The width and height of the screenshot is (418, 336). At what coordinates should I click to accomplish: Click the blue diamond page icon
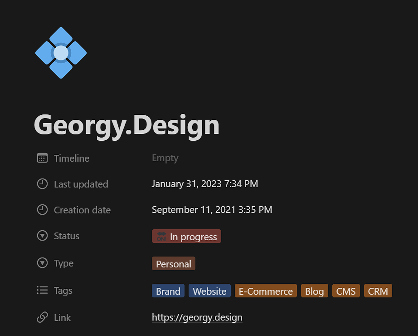pyautogui.click(x=61, y=53)
